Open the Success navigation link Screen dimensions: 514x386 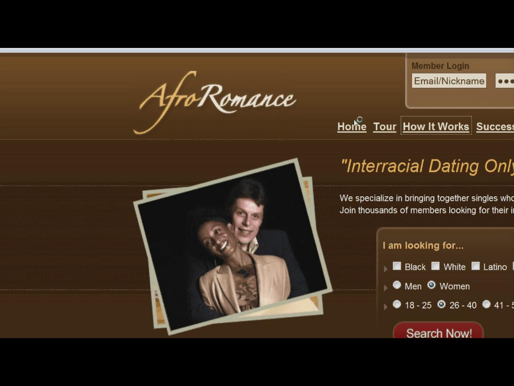[x=495, y=127]
